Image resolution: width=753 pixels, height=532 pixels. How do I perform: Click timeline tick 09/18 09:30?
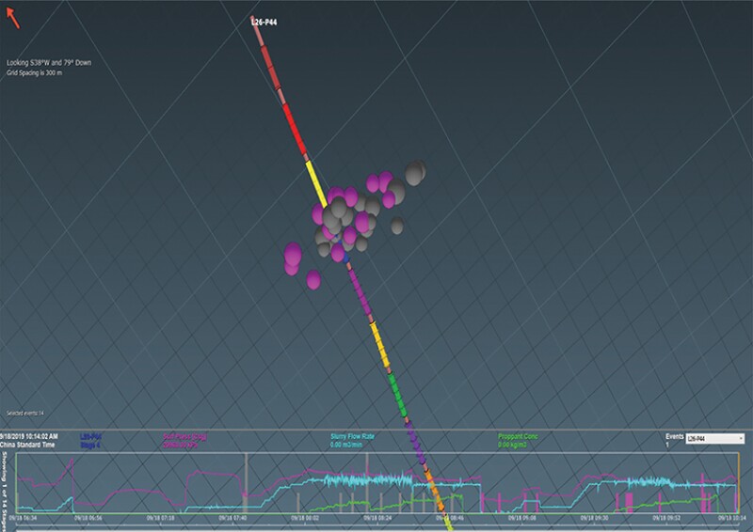(x=595, y=518)
